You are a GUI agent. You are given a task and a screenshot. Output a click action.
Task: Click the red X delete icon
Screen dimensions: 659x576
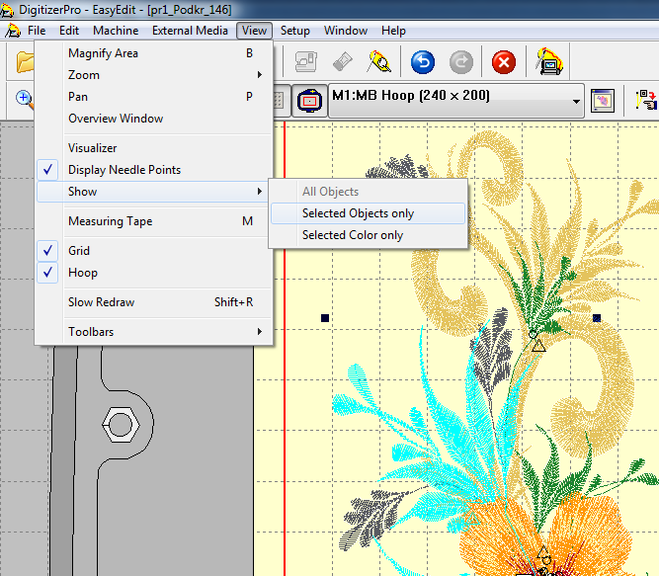click(504, 63)
